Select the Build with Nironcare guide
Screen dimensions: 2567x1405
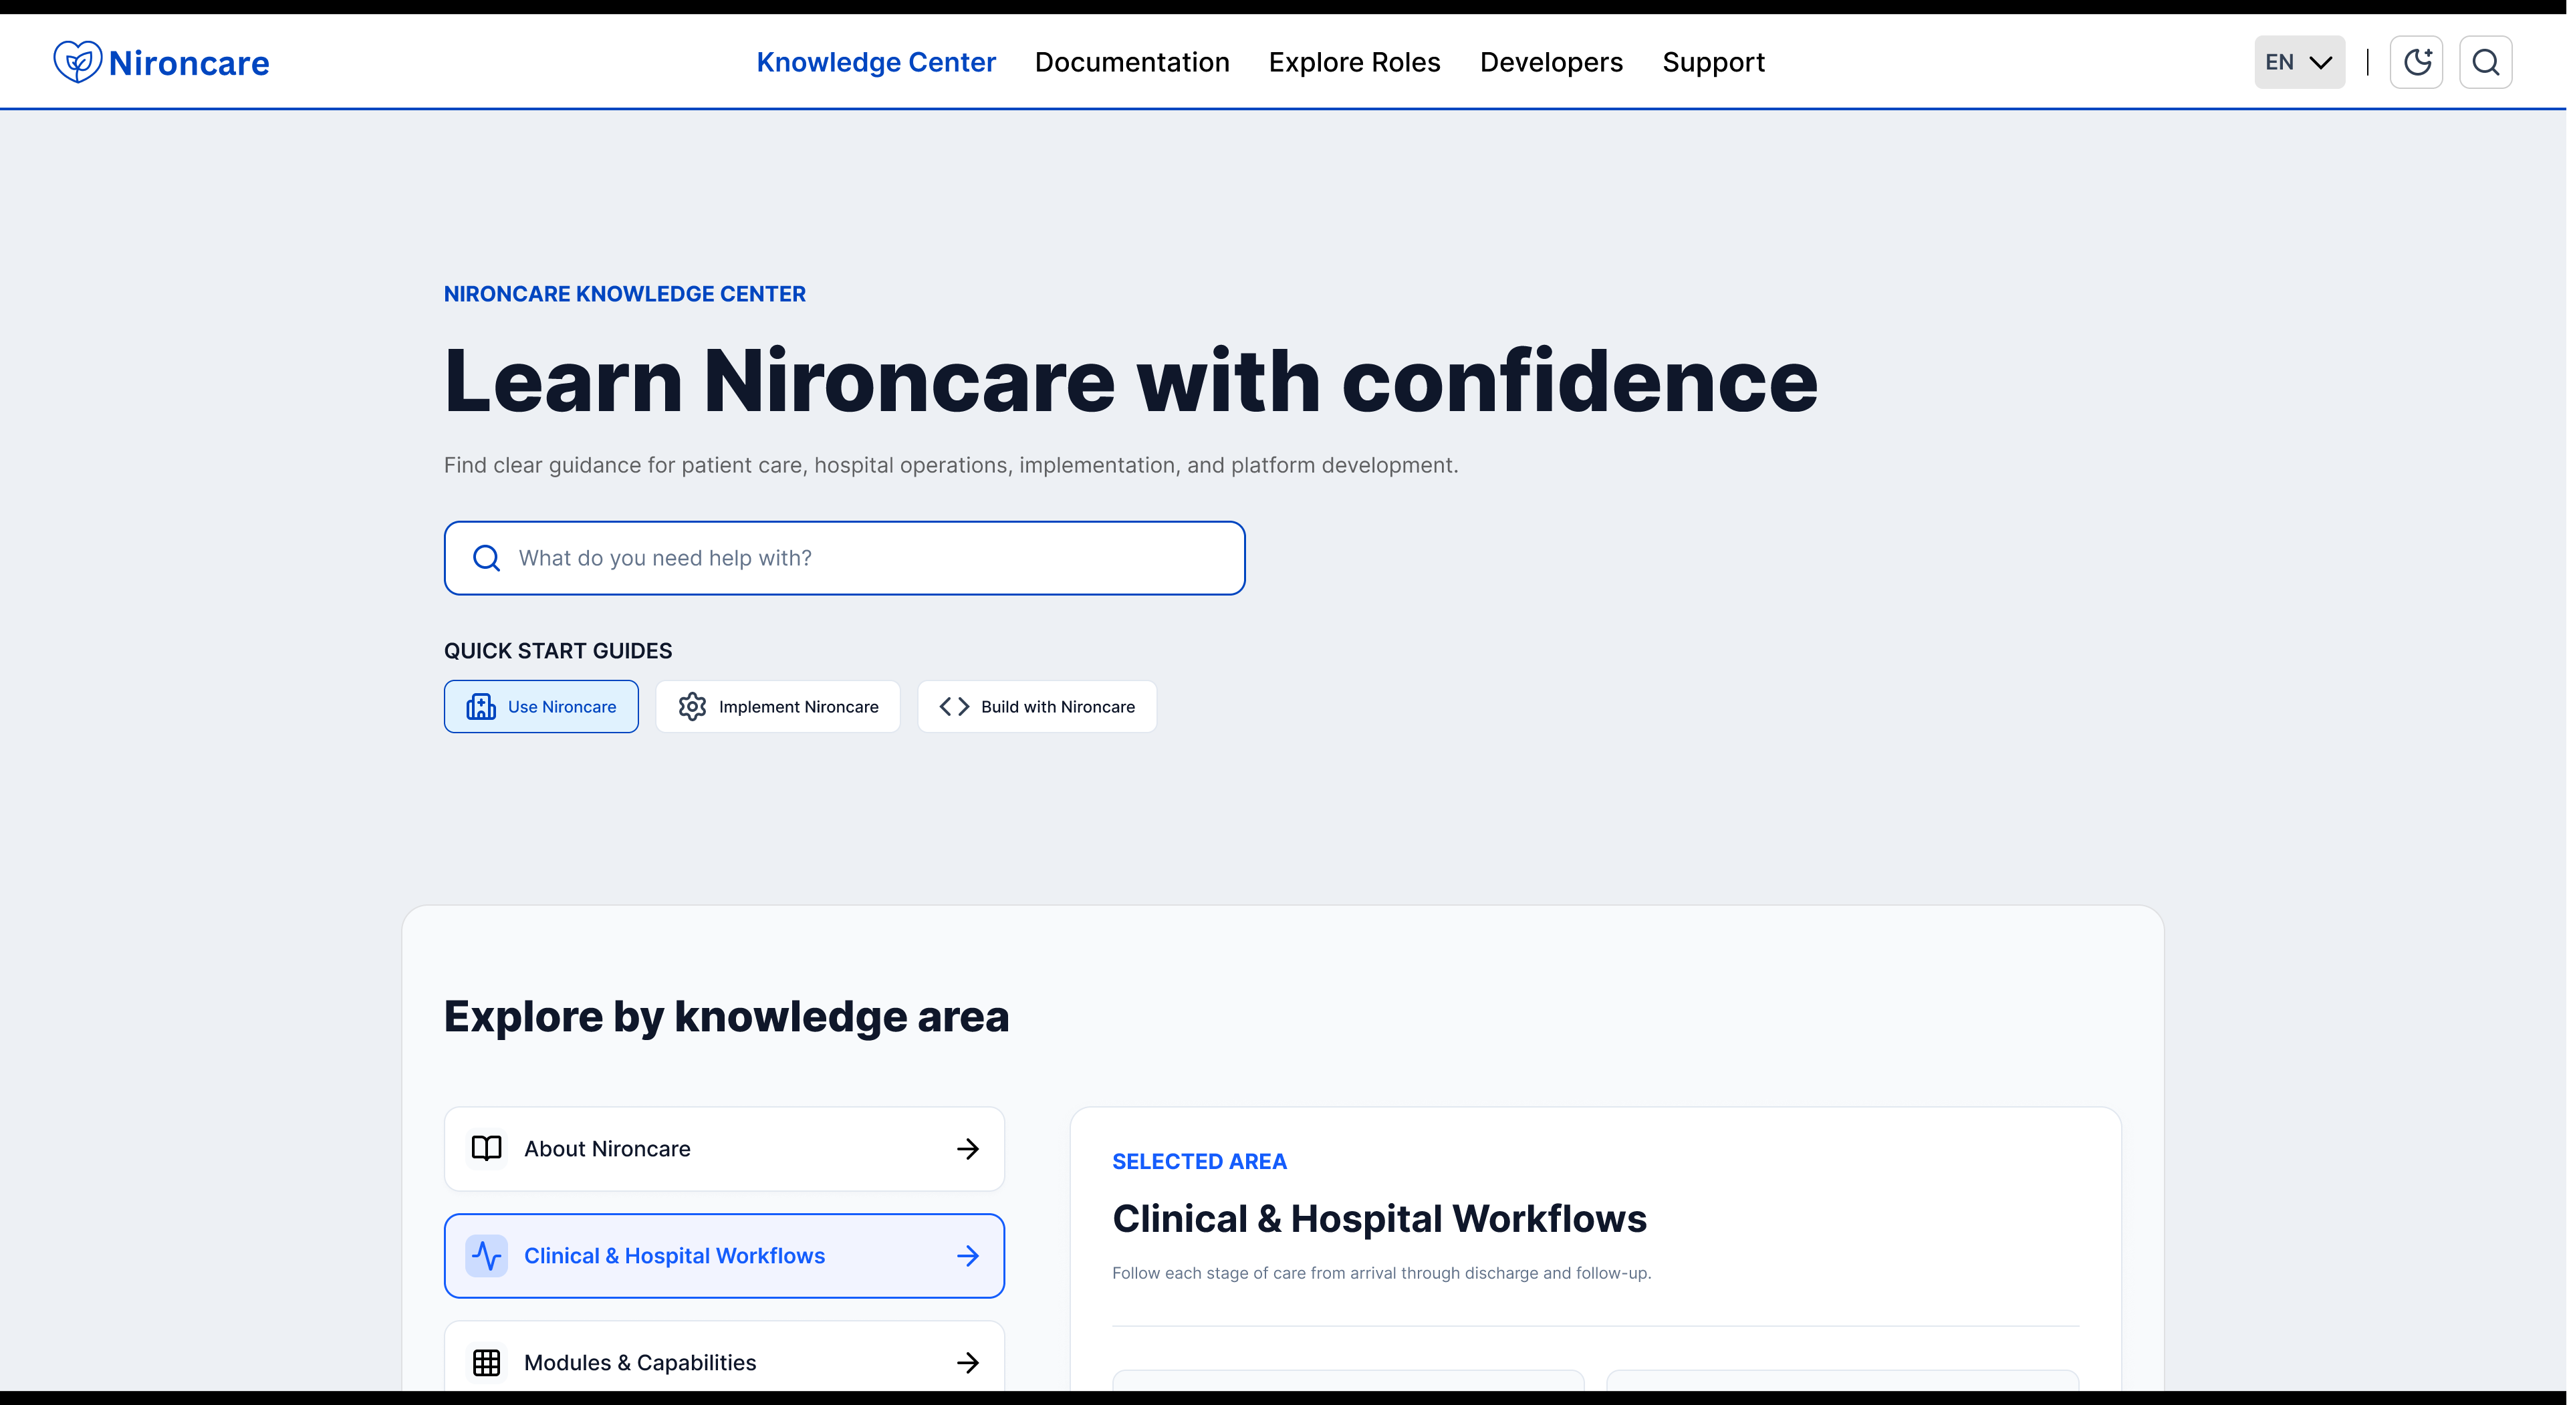1036,707
